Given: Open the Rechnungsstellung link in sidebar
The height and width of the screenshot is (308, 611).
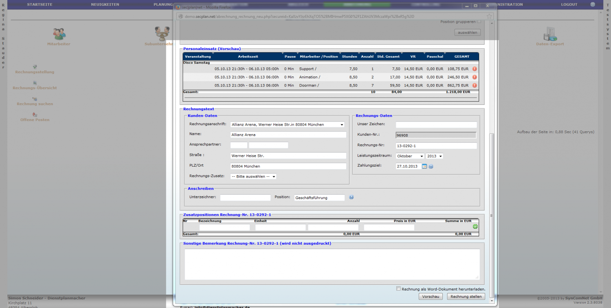Looking at the screenshot, I should coord(35,72).
